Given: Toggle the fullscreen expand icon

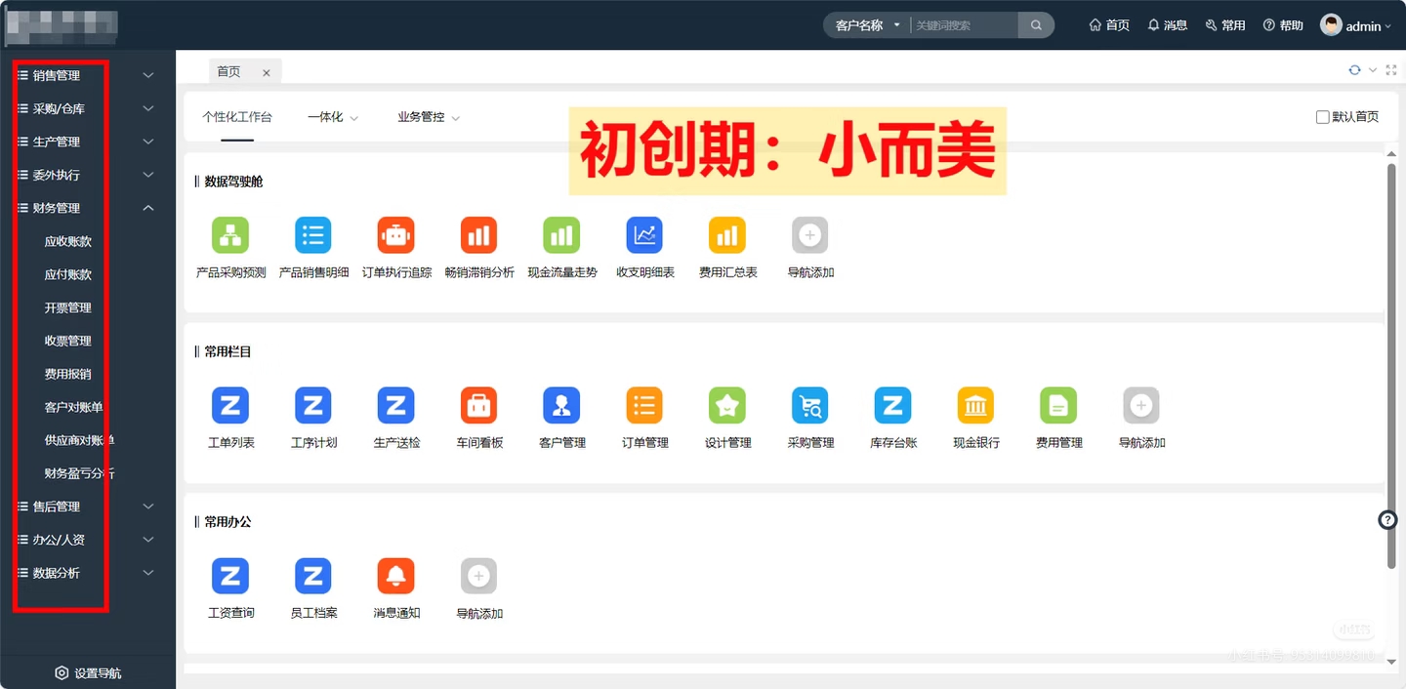Looking at the screenshot, I should click(1391, 70).
